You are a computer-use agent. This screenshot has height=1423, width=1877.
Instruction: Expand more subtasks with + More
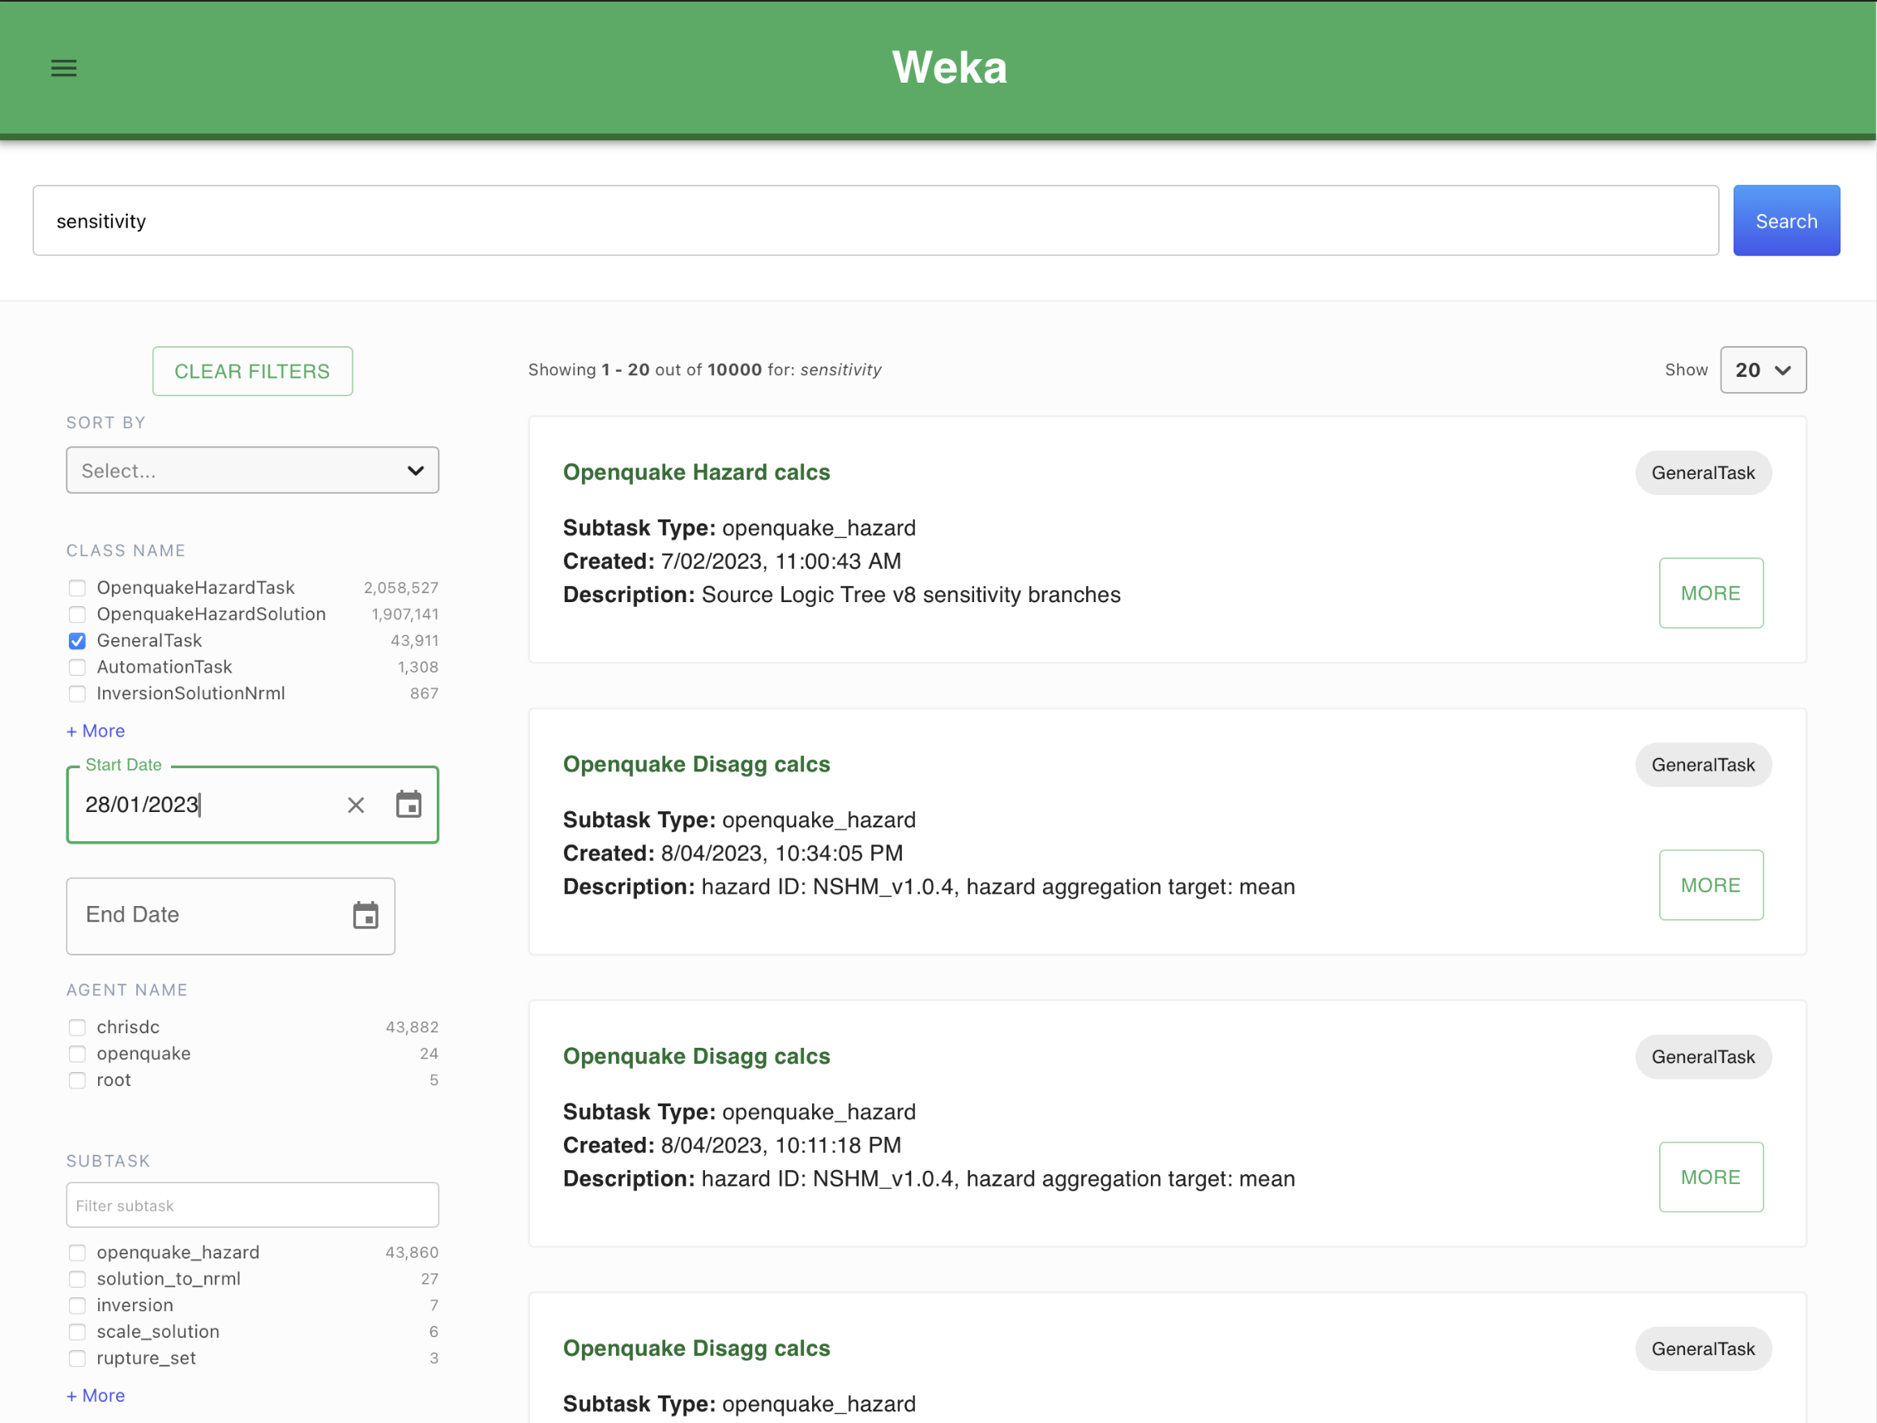[x=96, y=1395]
